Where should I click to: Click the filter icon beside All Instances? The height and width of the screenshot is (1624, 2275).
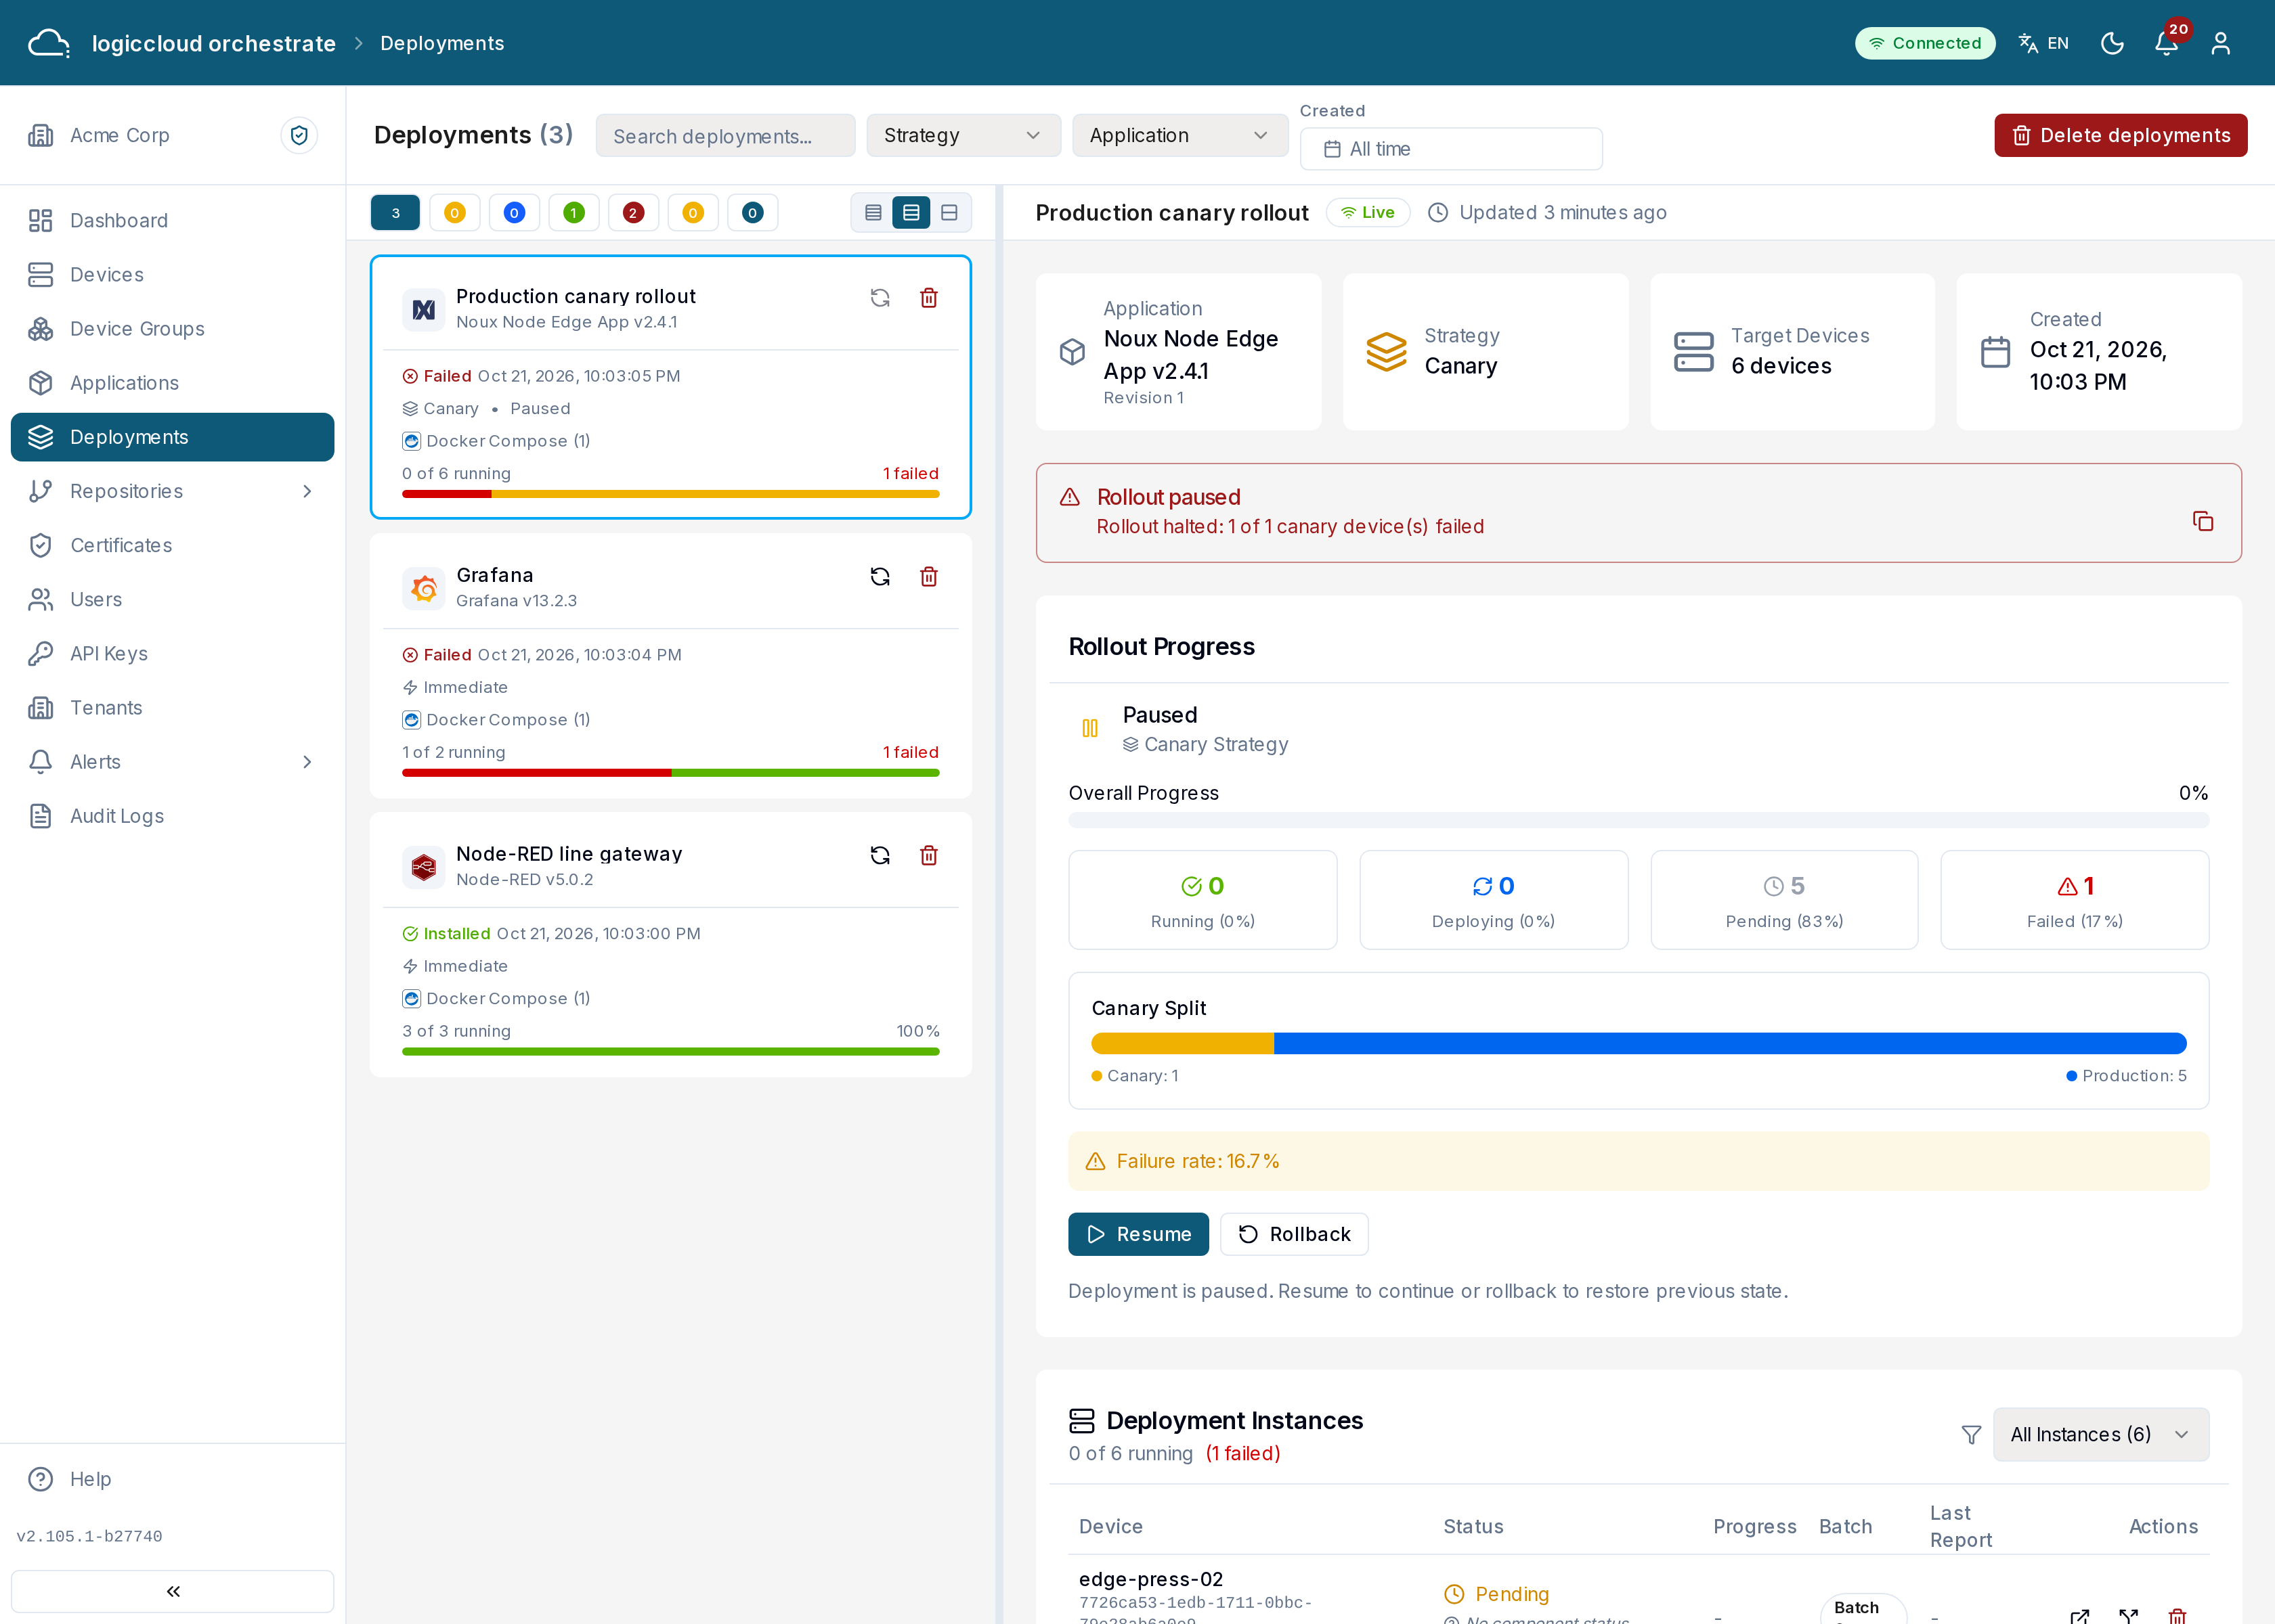tap(1971, 1435)
